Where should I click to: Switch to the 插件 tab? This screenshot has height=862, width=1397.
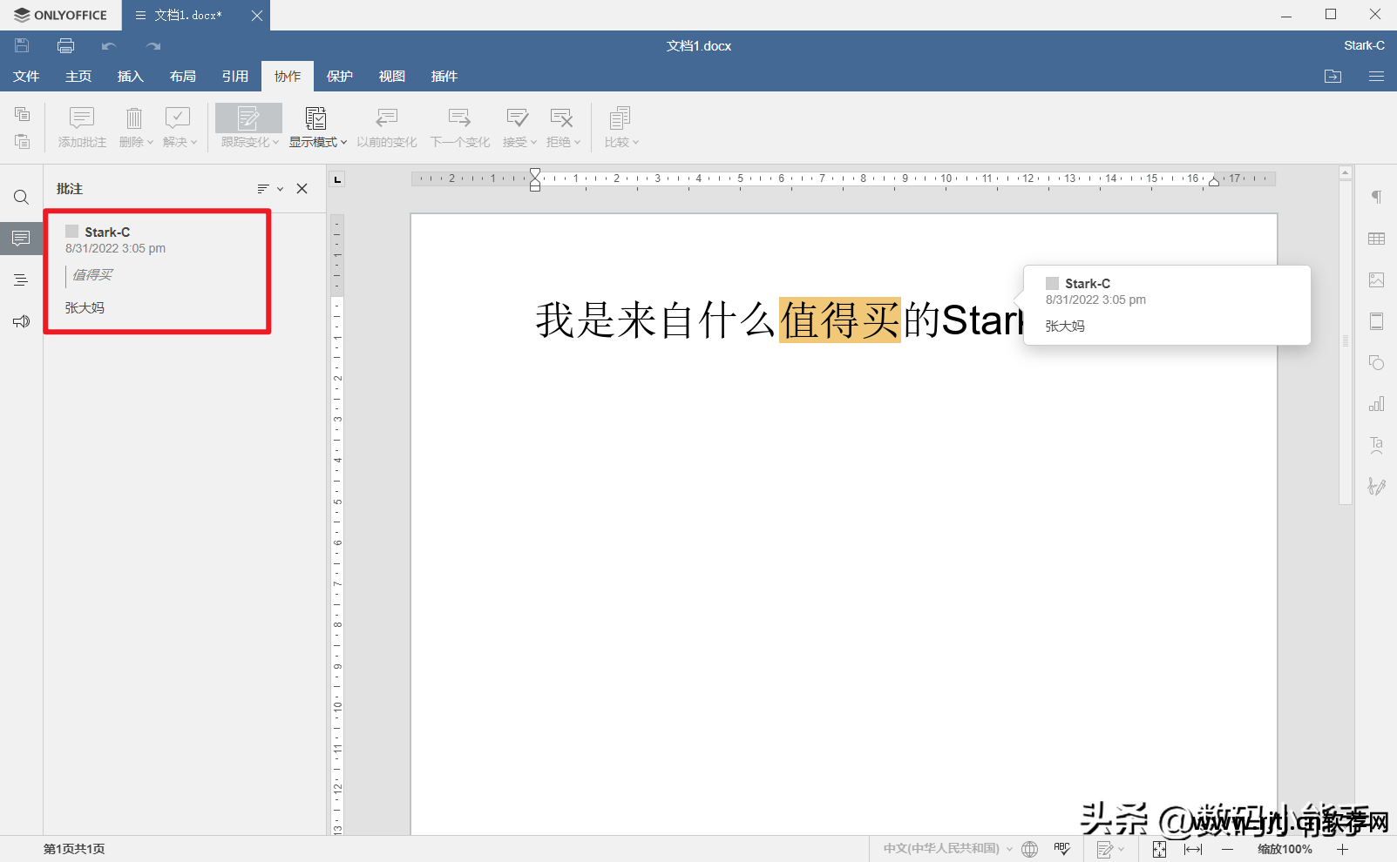point(444,77)
